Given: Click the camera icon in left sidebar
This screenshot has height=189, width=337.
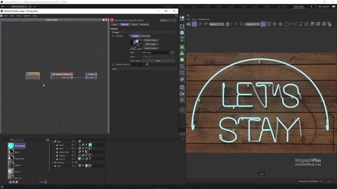Looking at the screenshot, I should [x=182, y=93].
